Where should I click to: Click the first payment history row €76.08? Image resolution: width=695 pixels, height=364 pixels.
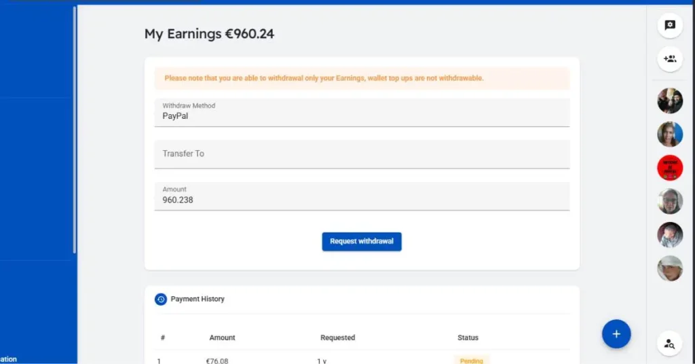pyautogui.click(x=362, y=360)
